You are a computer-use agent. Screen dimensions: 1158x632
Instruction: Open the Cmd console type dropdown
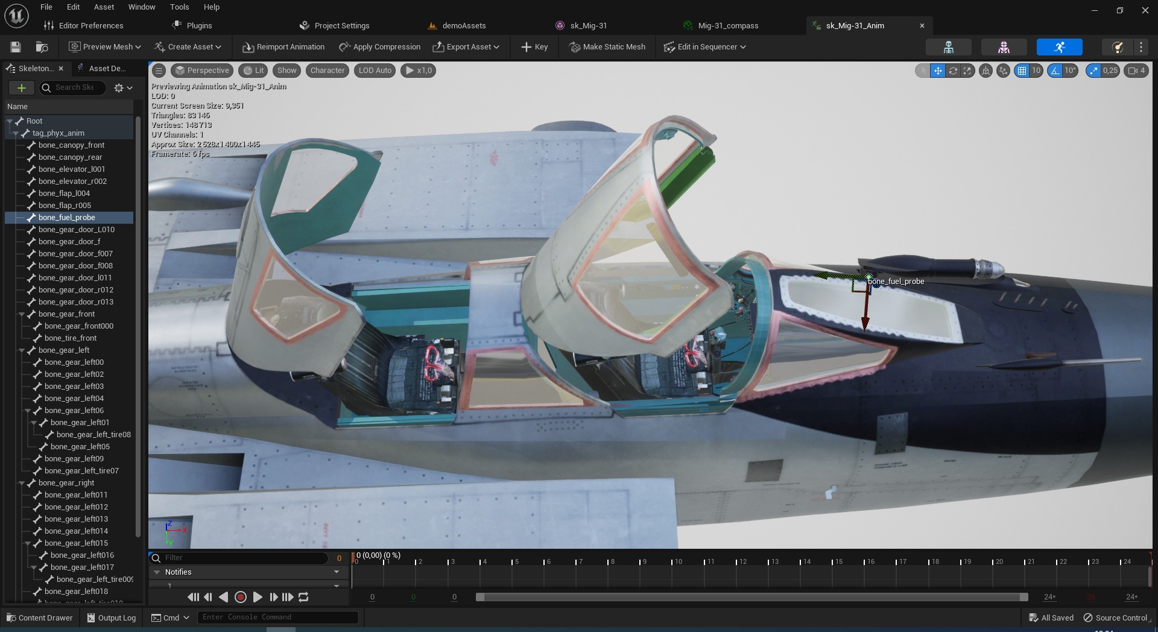click(170, 618)
